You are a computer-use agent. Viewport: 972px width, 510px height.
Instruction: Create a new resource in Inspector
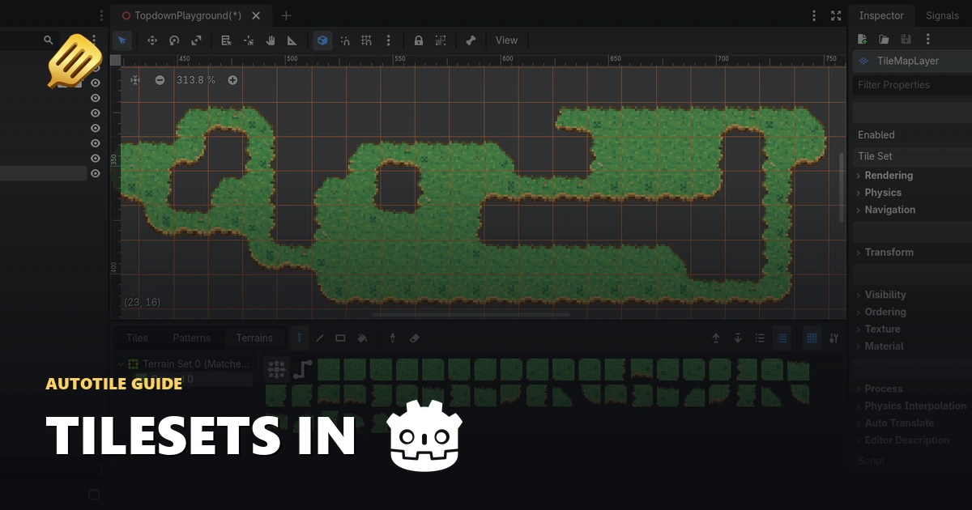coord(862,39)
